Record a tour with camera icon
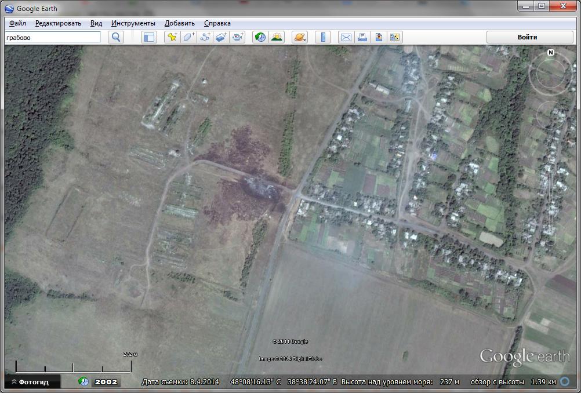The width and height of the screenshot is (581, 393). click(237, 37)
